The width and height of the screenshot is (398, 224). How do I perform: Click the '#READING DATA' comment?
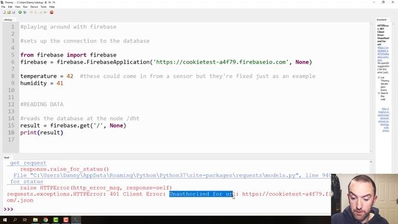(x=42, y=105)
